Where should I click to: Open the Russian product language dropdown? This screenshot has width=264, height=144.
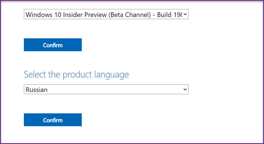pyautogui.click(x=106, y=90)
